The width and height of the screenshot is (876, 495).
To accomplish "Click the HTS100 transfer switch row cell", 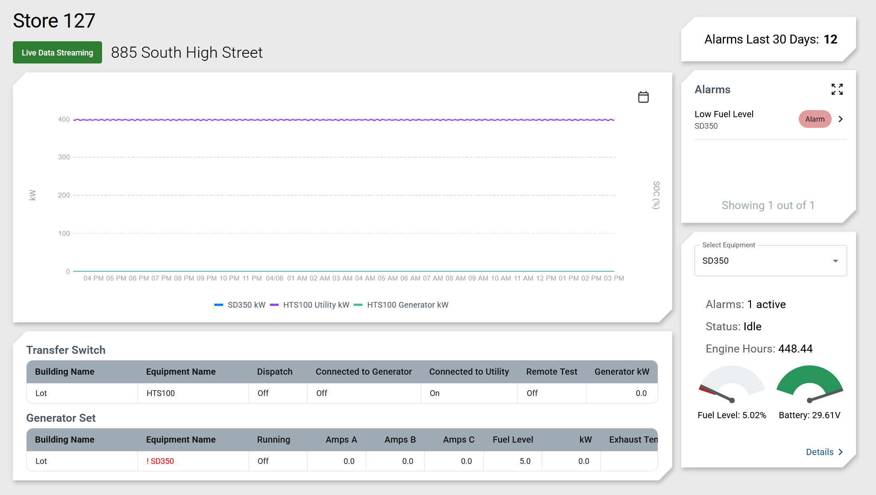I will (161, 393).
